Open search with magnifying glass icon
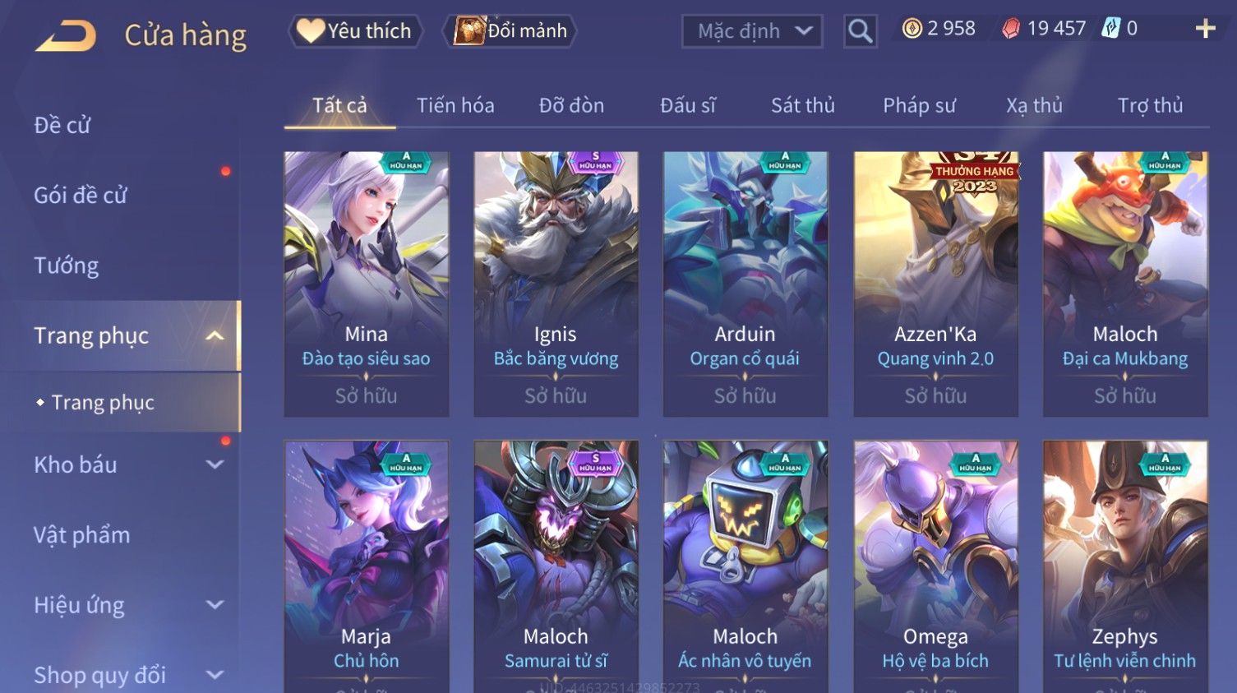This screenshot has width=1237, height=693. click(860, 31)
